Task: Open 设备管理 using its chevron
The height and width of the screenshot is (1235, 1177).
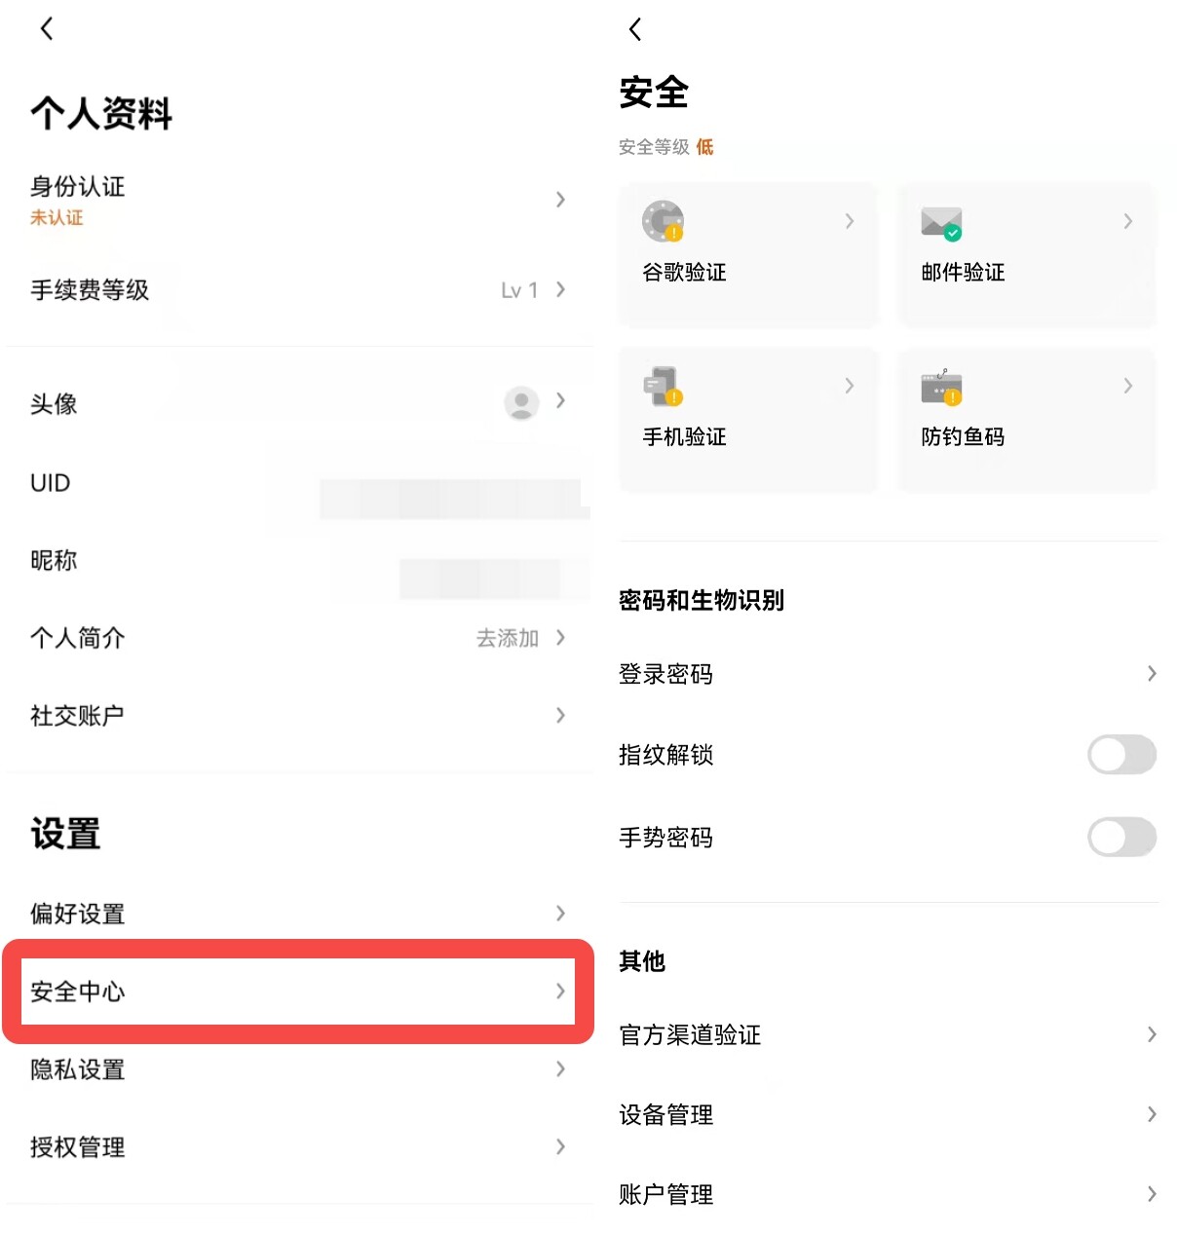Action: tap(1152, 1114)
